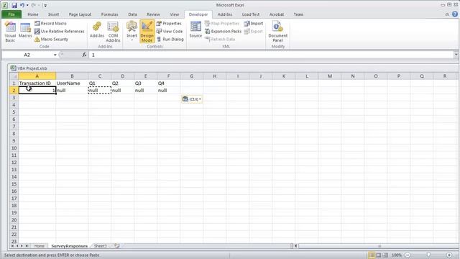Click the zoom in plus button
The height and width of the screenshot is (259, 460).
pyautogui.click(x=449, y=255)
